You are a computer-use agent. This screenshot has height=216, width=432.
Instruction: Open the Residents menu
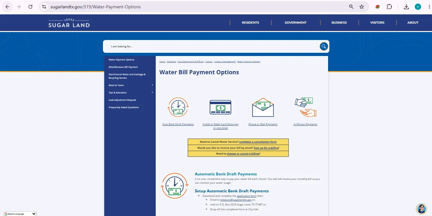point(250,23)
